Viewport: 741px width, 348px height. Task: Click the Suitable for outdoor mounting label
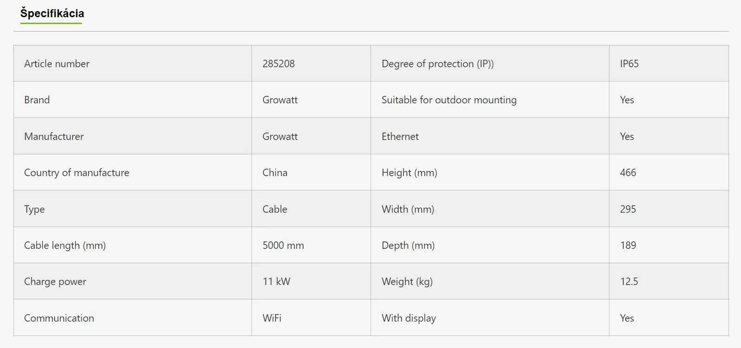tap(449, 100)
